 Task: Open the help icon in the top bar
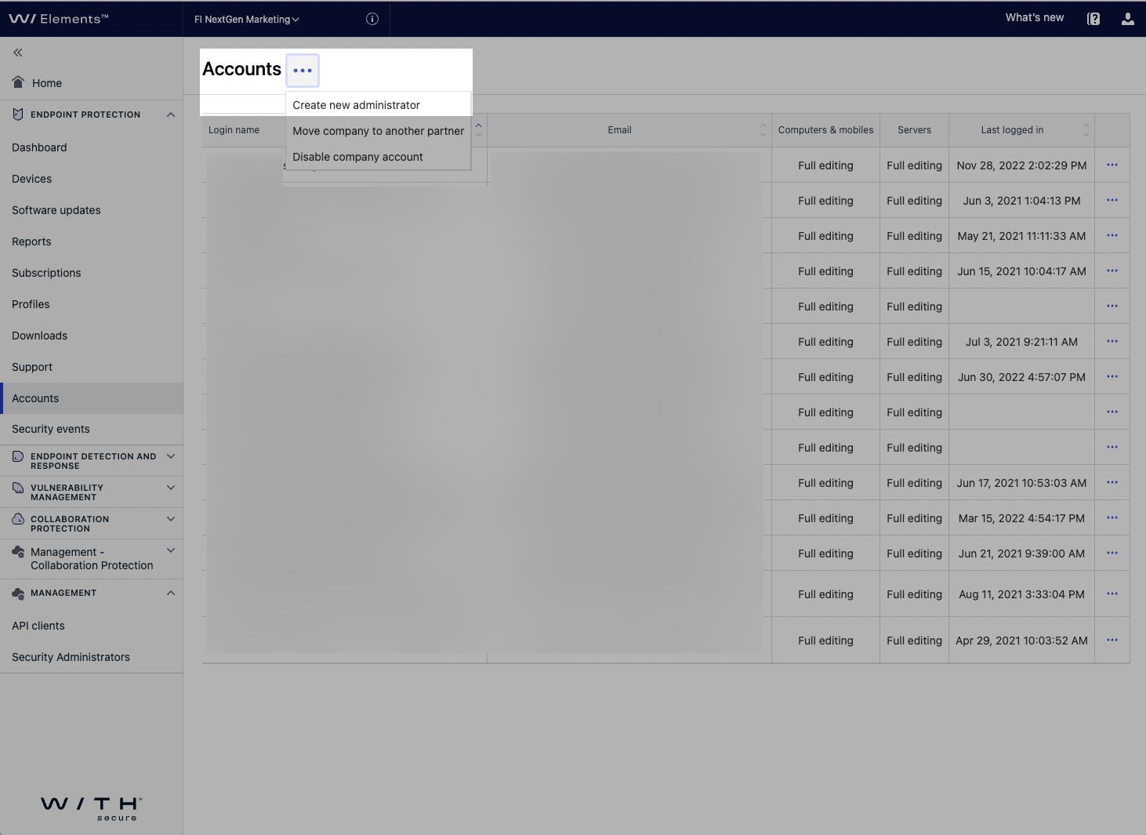(1093, 19)
